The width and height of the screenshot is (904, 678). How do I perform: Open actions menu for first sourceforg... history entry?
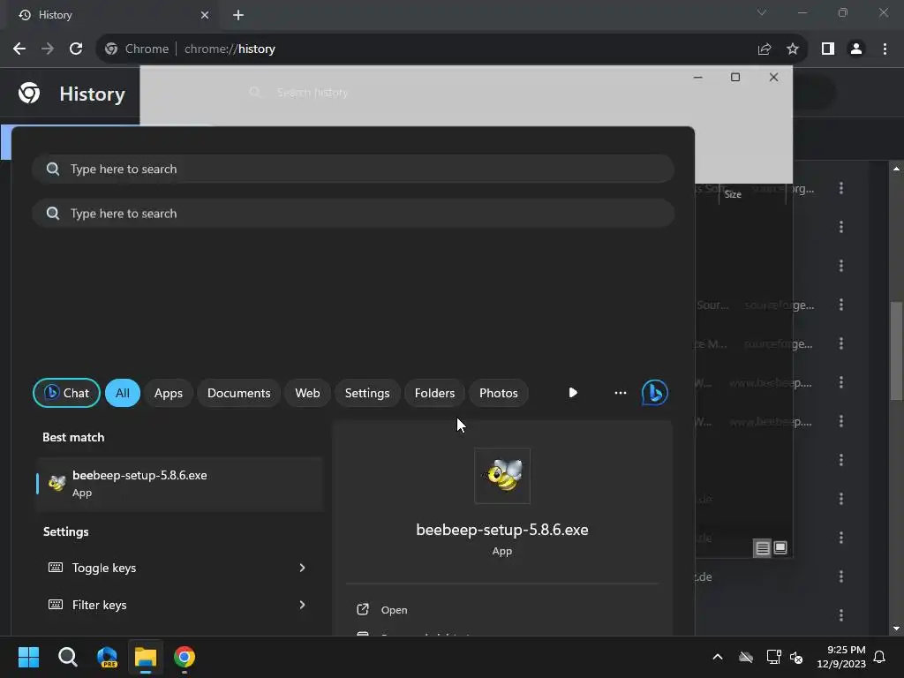(x=841, y=188)
